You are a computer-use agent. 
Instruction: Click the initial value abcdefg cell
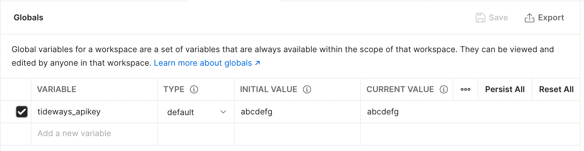297,112
